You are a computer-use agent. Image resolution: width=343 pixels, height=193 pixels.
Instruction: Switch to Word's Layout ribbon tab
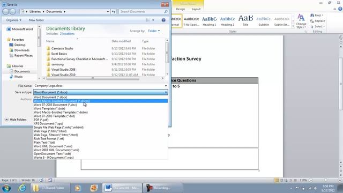click(196, 9)
